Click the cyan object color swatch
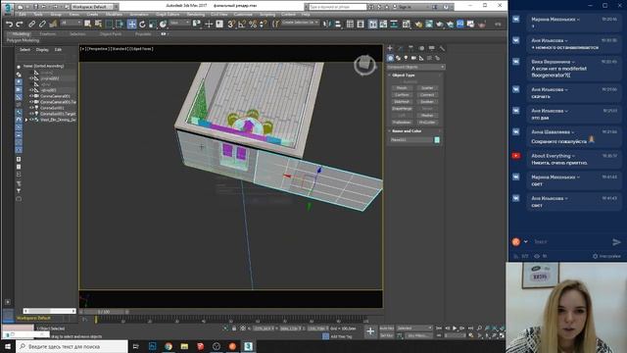This screenshot has height=353, width=627. (437, 139)
